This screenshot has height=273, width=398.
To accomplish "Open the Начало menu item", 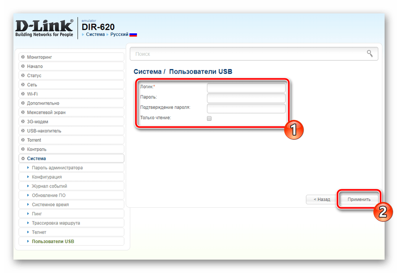I will 71,66.
